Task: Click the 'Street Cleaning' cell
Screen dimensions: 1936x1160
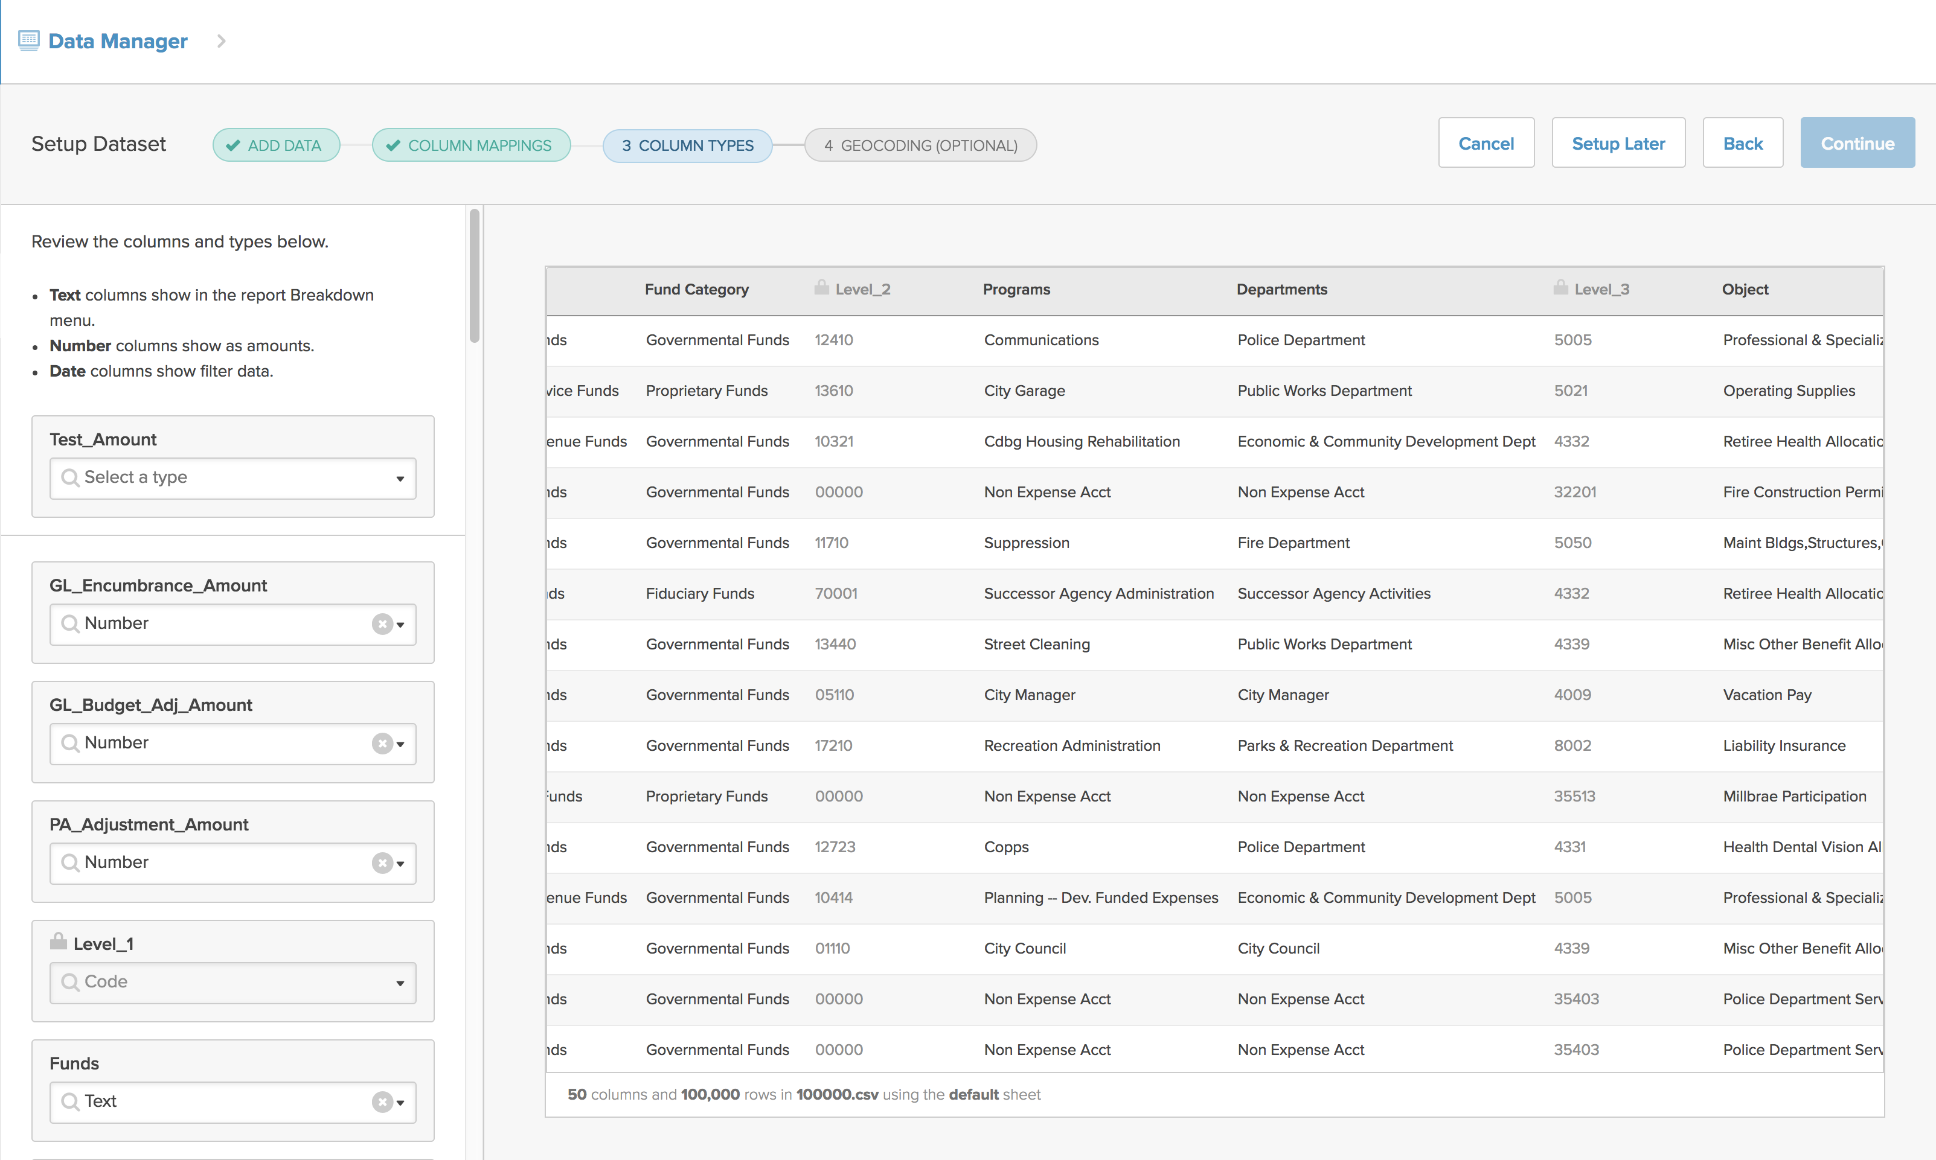Action: (1037, 644)
